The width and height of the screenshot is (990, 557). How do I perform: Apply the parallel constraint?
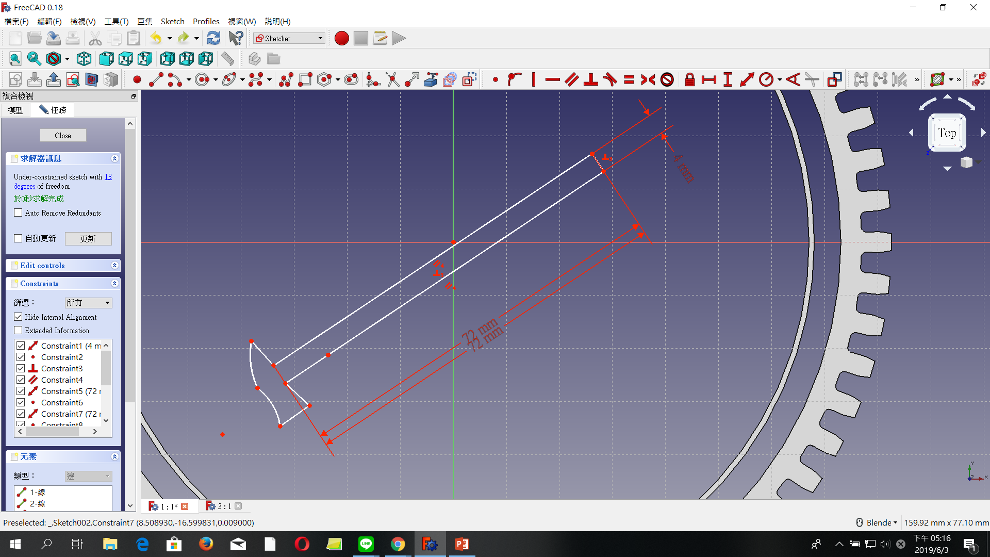pos(571,79)
